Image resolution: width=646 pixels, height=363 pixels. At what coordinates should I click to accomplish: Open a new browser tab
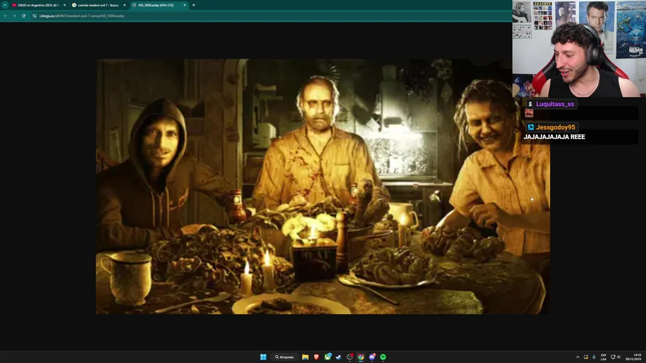coord(194,5)
